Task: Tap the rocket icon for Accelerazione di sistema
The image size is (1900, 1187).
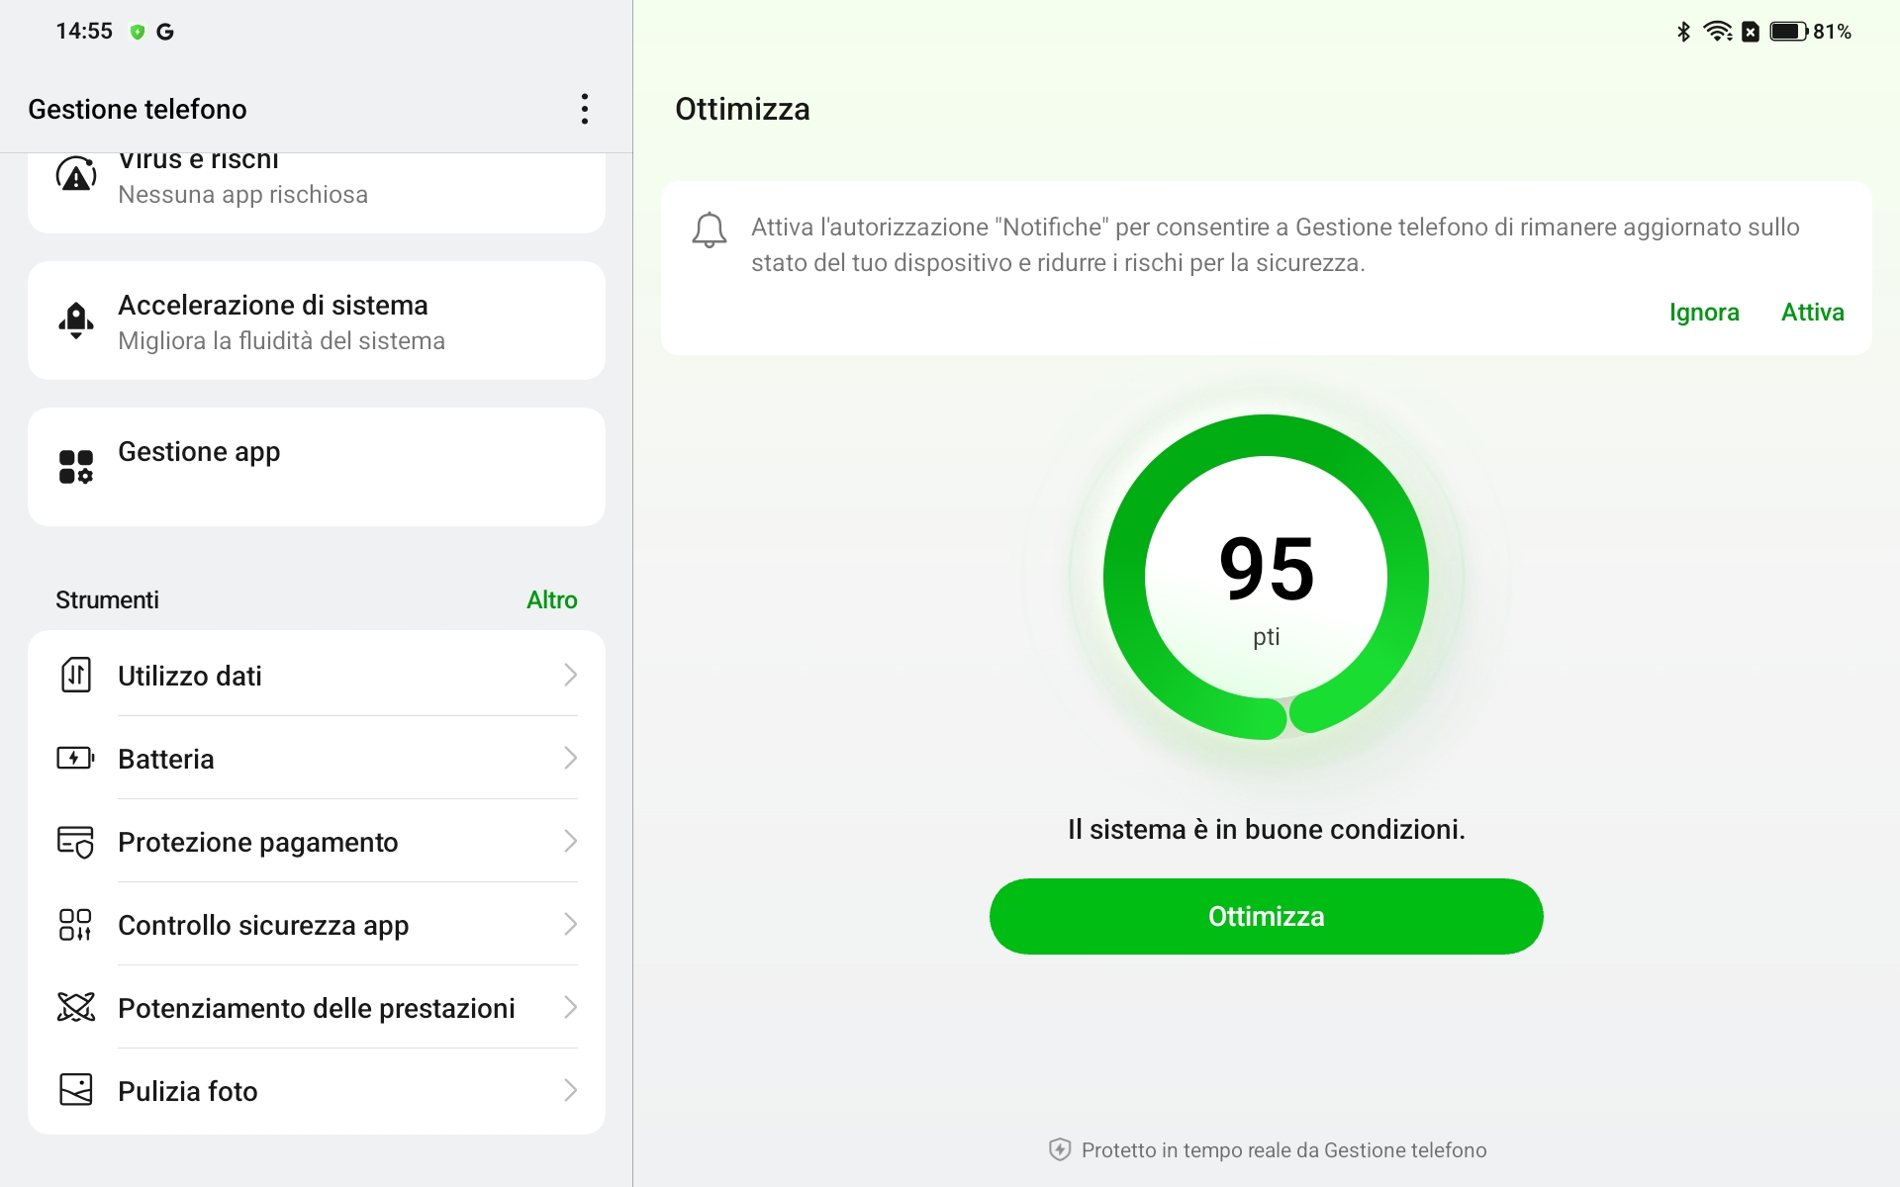Action: [x=76, y=320]
